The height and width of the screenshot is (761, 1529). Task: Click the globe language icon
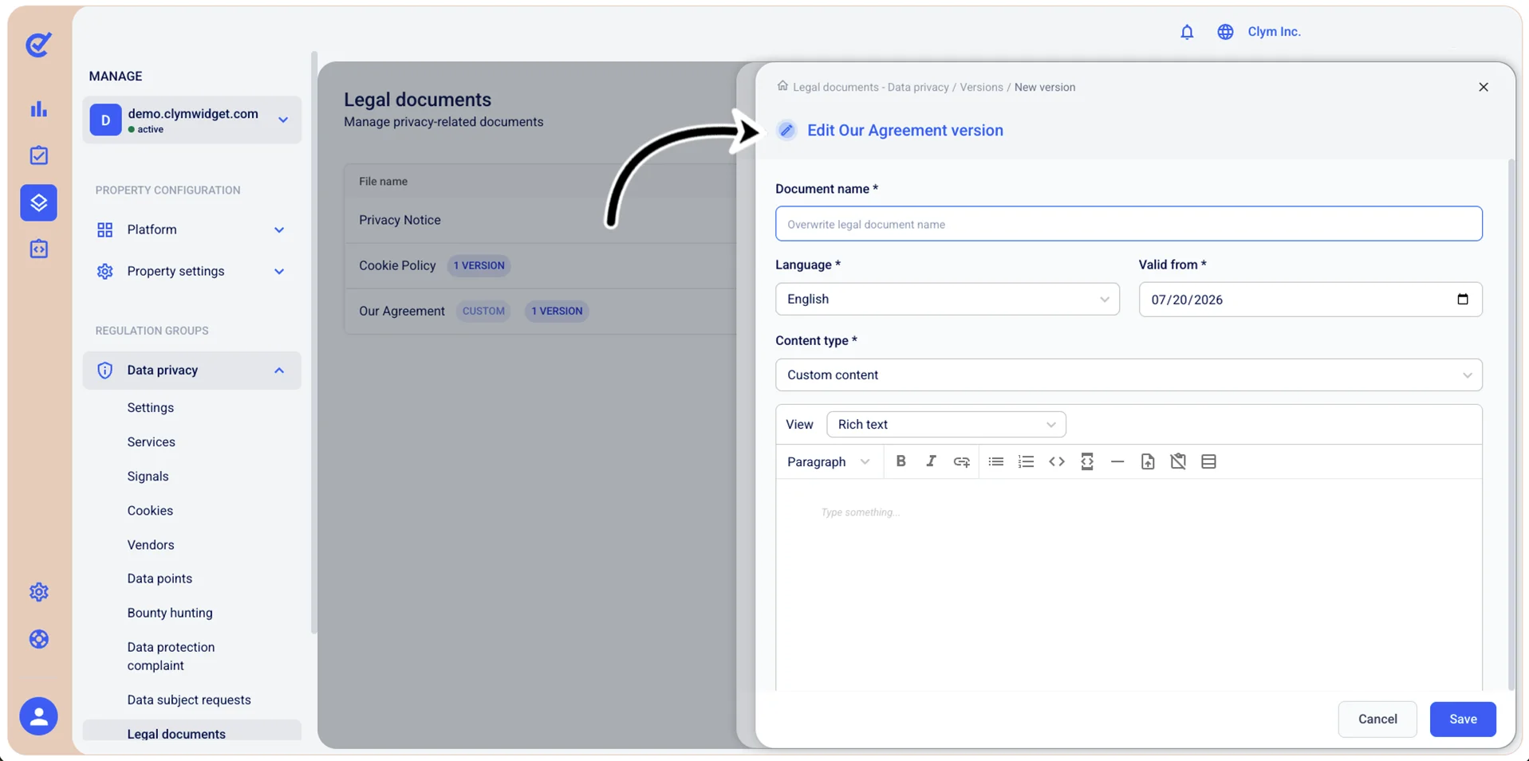point(1225,32)
